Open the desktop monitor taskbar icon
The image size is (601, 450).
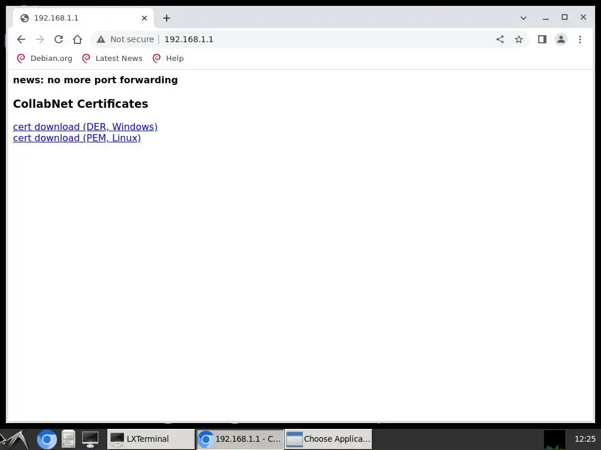pyautogui.click(x=90, y=439)
